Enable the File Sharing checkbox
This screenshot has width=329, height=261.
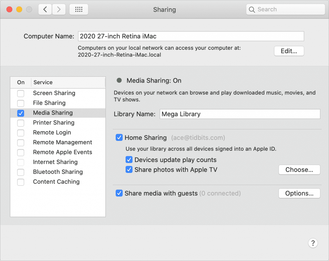tap(21, 103)
